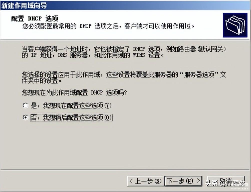The image size is (251, 192).
Task: Click the 头条 watermark text
Action: [212, 183]
